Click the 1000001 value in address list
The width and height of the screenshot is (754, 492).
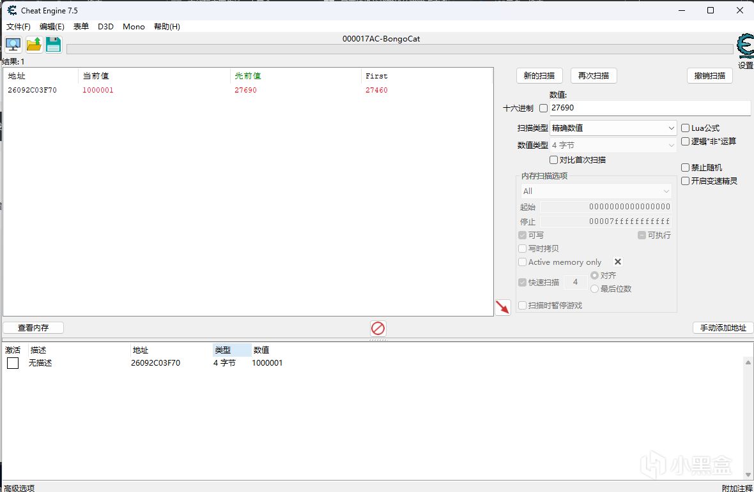[267, 363]
